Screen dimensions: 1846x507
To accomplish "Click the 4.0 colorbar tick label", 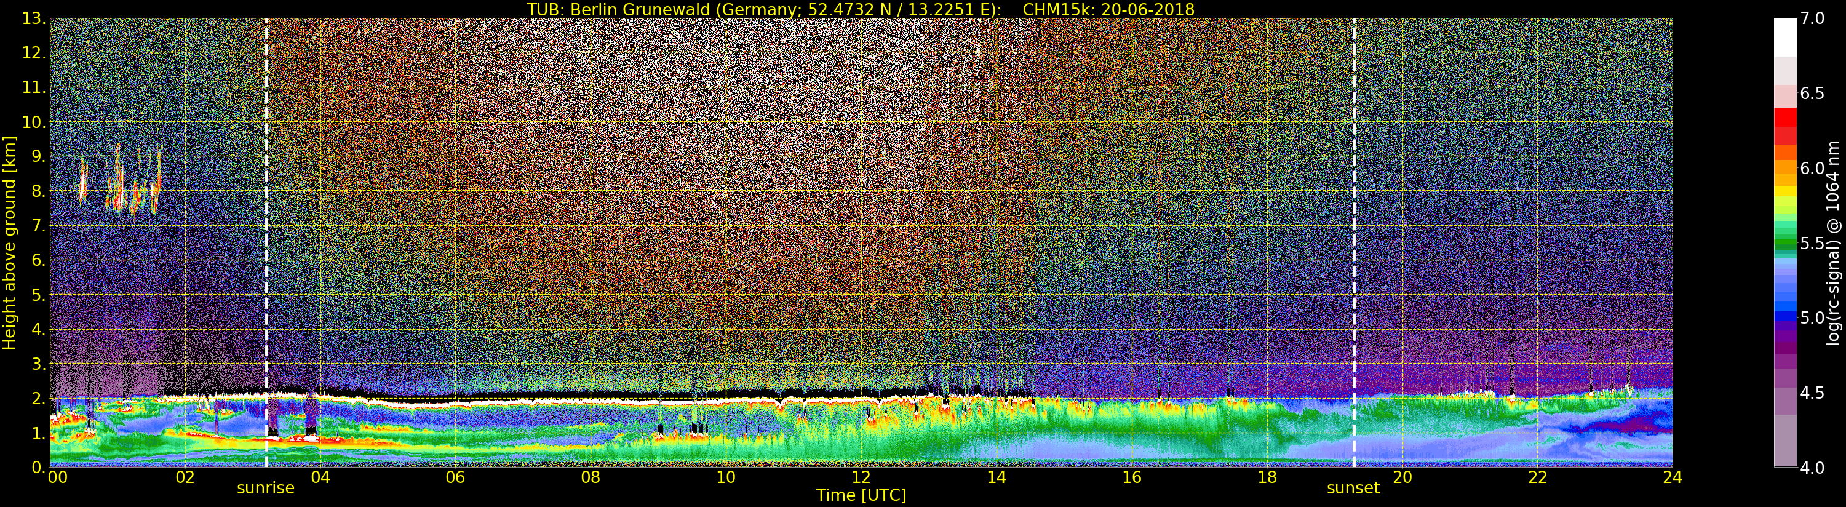I will [x=1812, y=468].
